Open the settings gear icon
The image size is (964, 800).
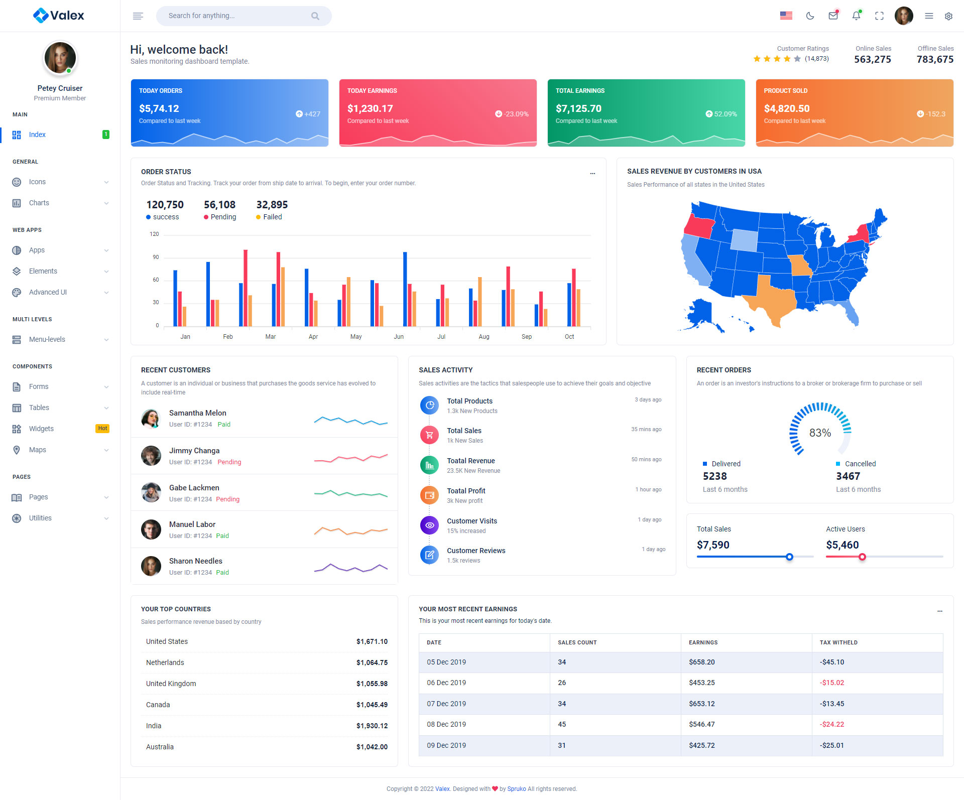pos(948,16)
